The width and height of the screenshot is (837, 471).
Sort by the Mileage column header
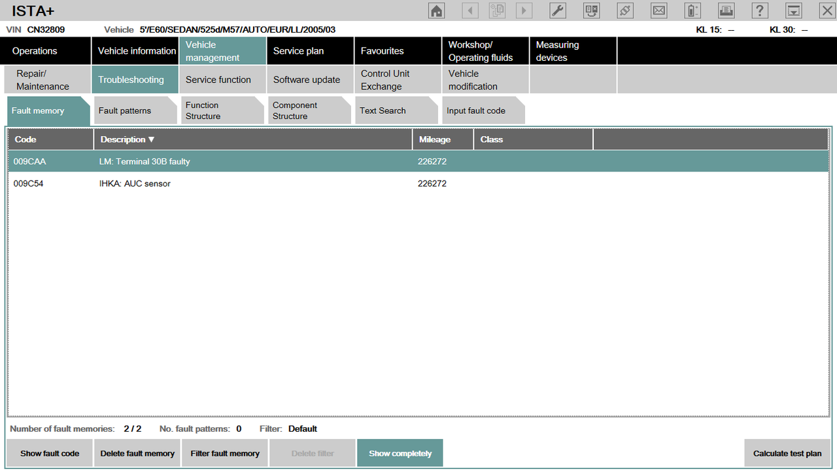click(x=443, y=139)
